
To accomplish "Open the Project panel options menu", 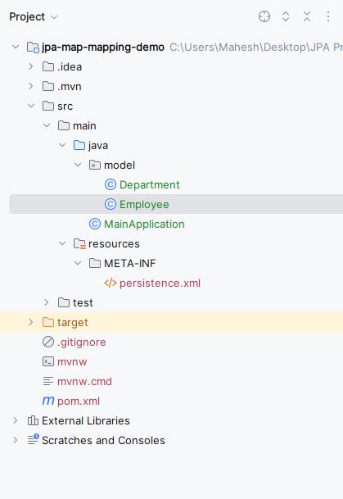I will [x=328, y=16].
